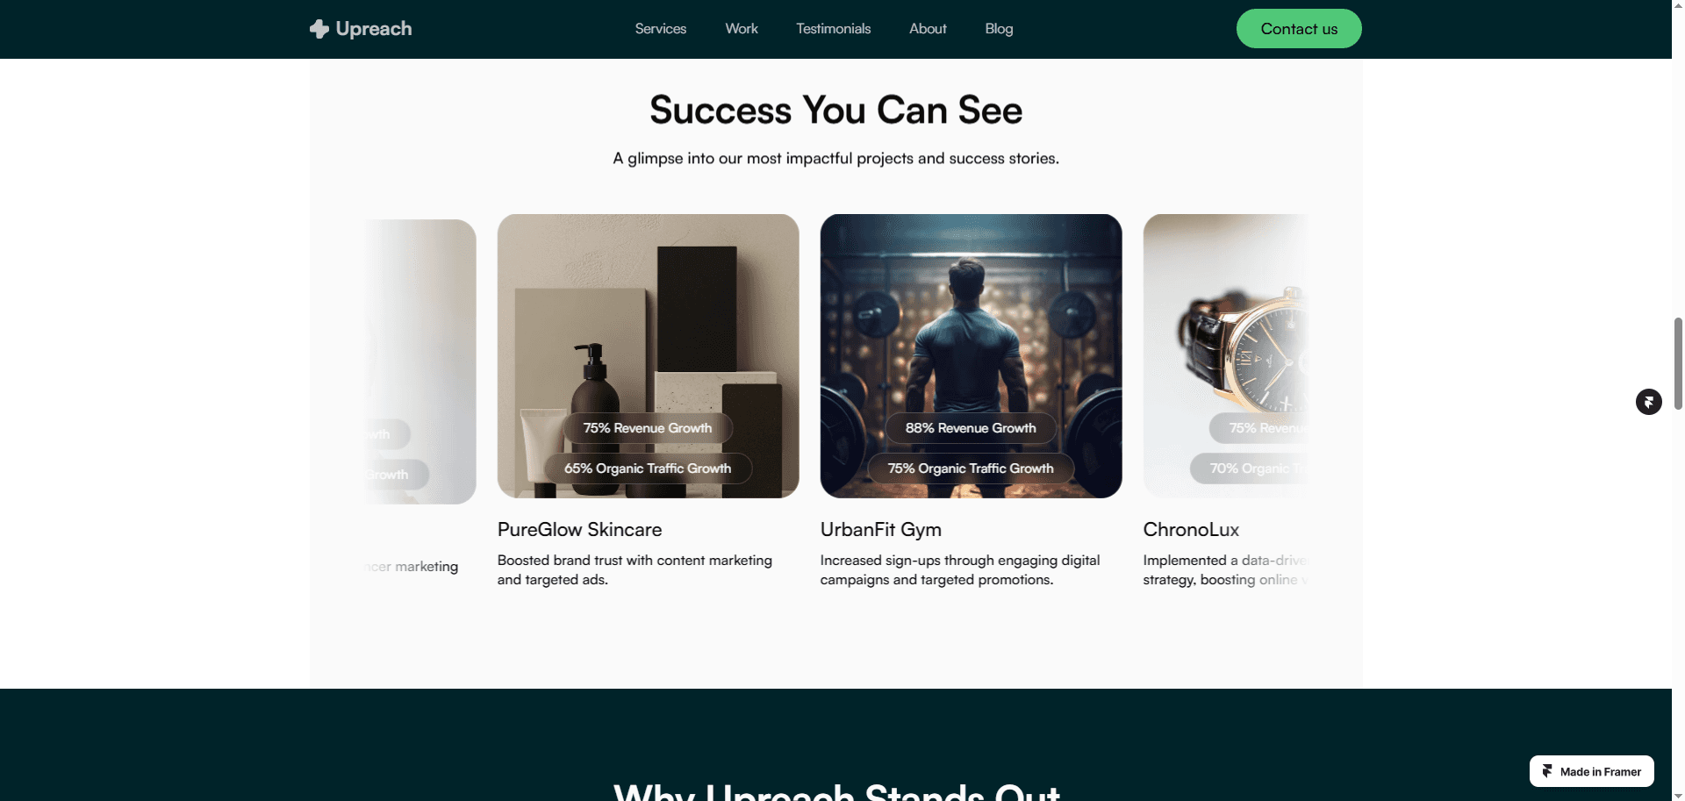Open the Services menu item

tap(661, 29)
